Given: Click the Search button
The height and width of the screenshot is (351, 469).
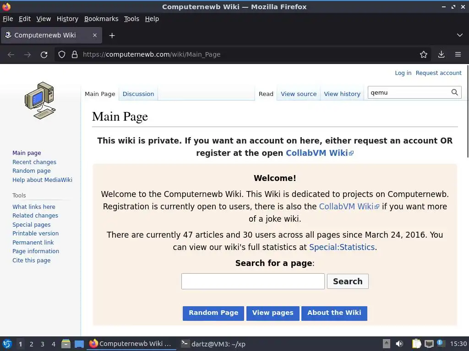Looking at the screenshot, I should [348, 281].
